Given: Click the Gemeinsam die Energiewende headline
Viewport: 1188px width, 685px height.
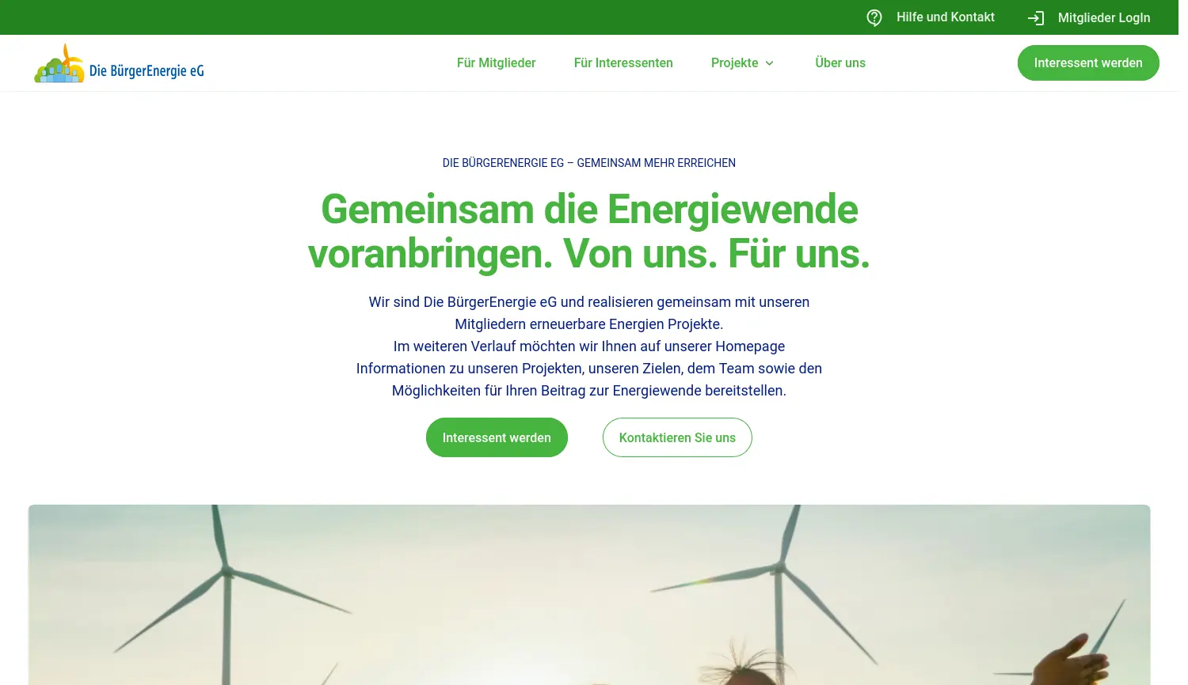Looking at the screenshot, I should pyautogui.click(x=589, y=232).
